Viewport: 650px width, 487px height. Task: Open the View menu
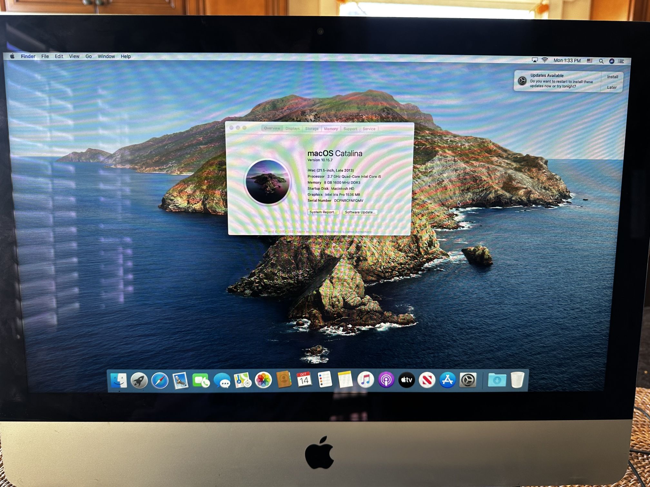coord(74,56)
